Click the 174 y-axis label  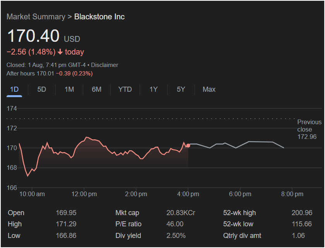tap(12, 108)
